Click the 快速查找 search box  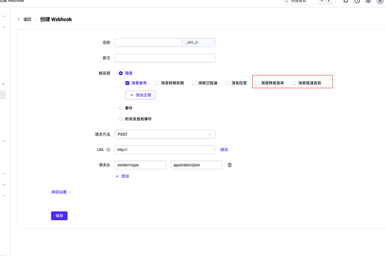pyautogui.click(x=308, y=2)
